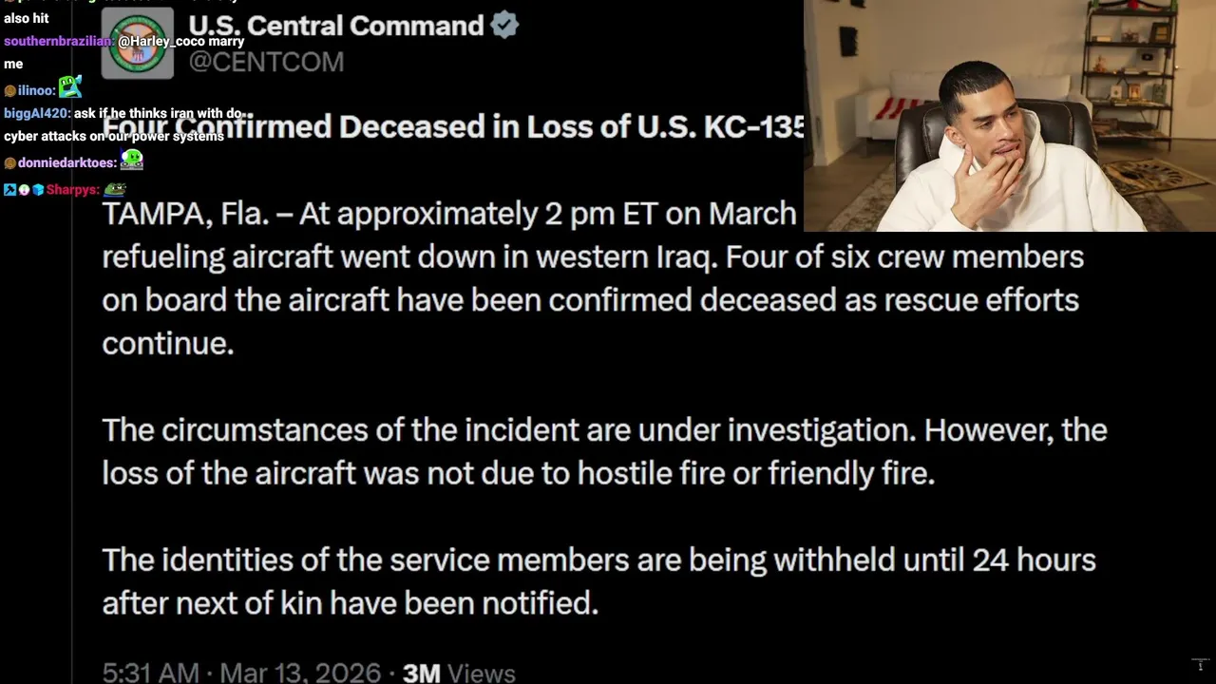1216x684 pixels.
Task: Click the frog emote after Sharpys
Action: point(115,189)
